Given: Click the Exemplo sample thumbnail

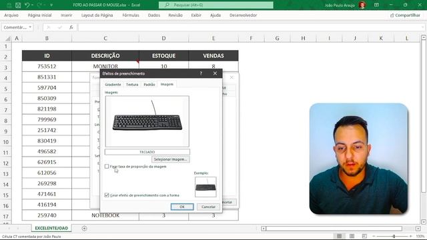Looking at the screenshot, I should (205, 187).
